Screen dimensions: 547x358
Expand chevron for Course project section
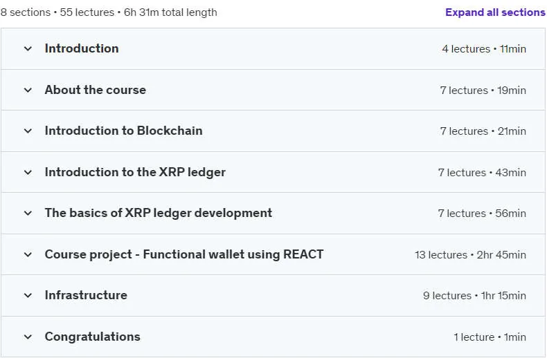28,254
